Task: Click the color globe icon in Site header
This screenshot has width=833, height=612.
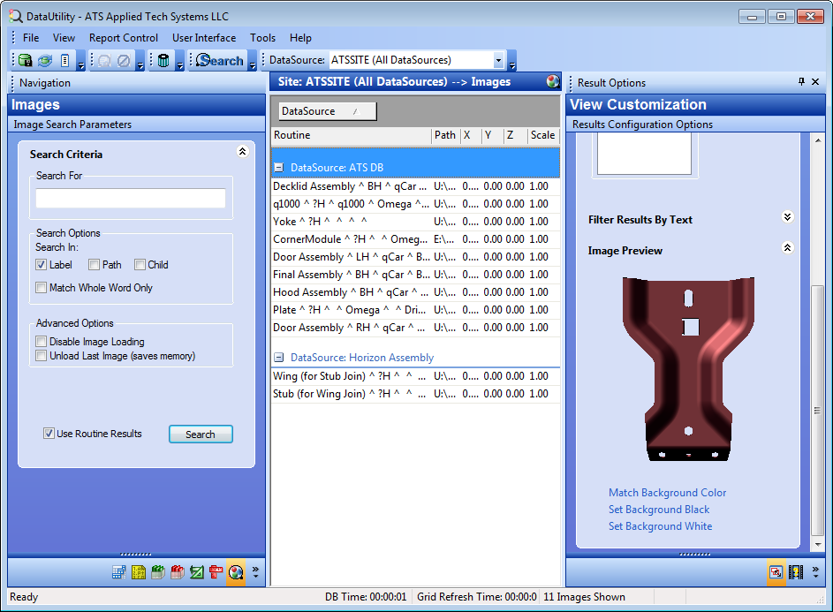Action: (553, 82)
